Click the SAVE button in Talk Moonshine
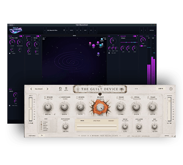This screenshot has width=183, height=165. pos(71,30)
